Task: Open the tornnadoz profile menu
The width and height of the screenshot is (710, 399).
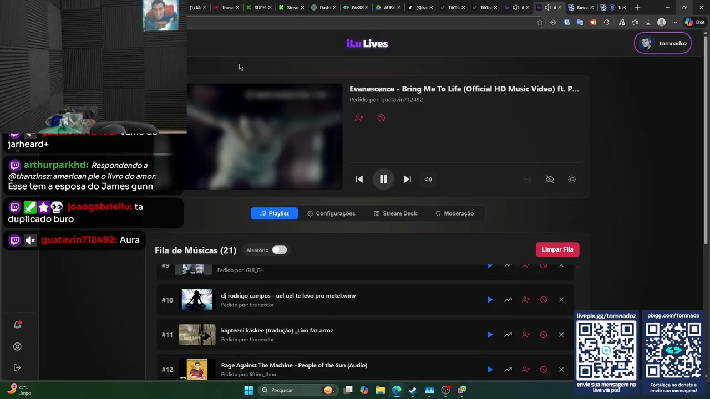Action: click(663, 43)
